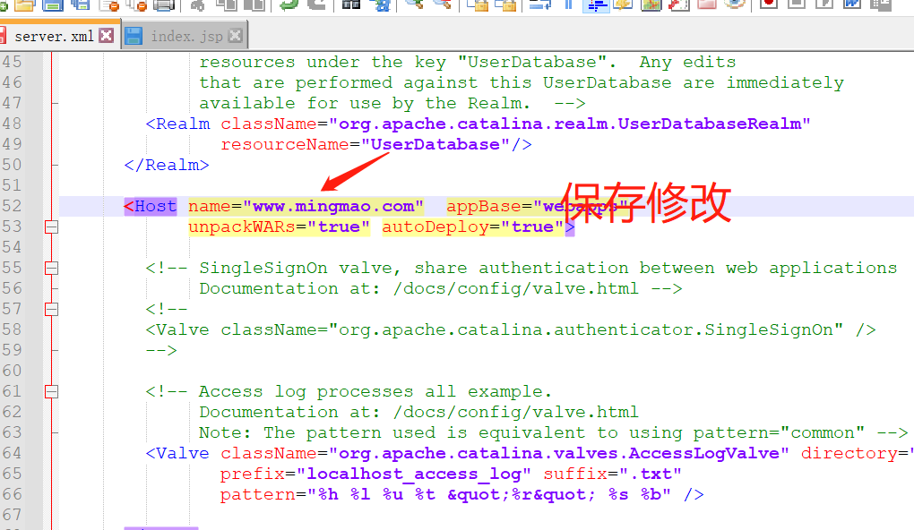
Task: Save the current file with the Save icon
Action: click(x=53, y=5)
